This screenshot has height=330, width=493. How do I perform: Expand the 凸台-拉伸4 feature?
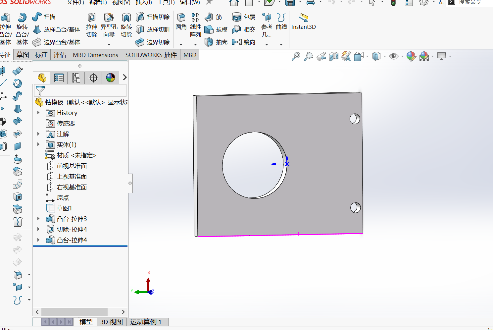pos(38,240)
